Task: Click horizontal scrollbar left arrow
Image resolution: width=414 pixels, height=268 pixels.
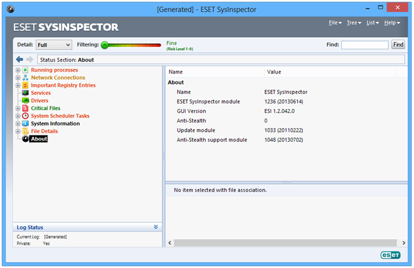Action: coord(170,243)
